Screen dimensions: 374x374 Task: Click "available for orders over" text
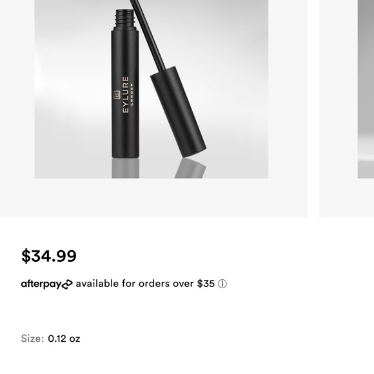point(135,284)
